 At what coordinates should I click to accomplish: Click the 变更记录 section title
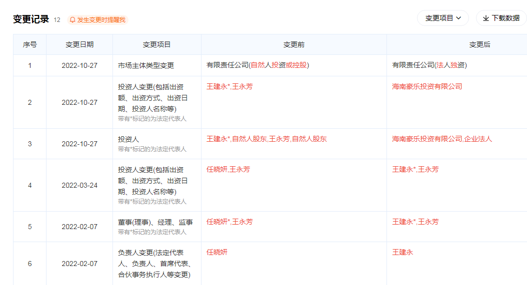pyautogui.click(x=30, y=19)
